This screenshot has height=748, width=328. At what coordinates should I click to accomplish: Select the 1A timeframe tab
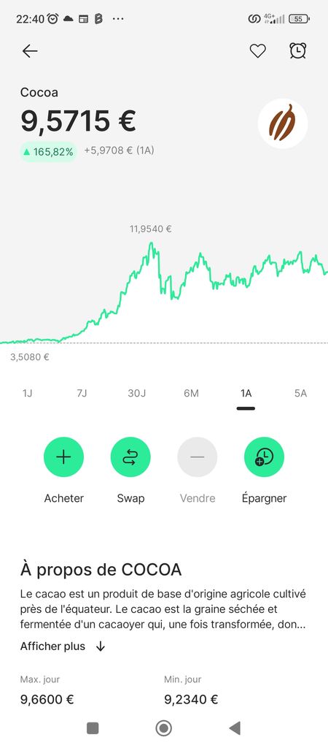tap(246, 394)
